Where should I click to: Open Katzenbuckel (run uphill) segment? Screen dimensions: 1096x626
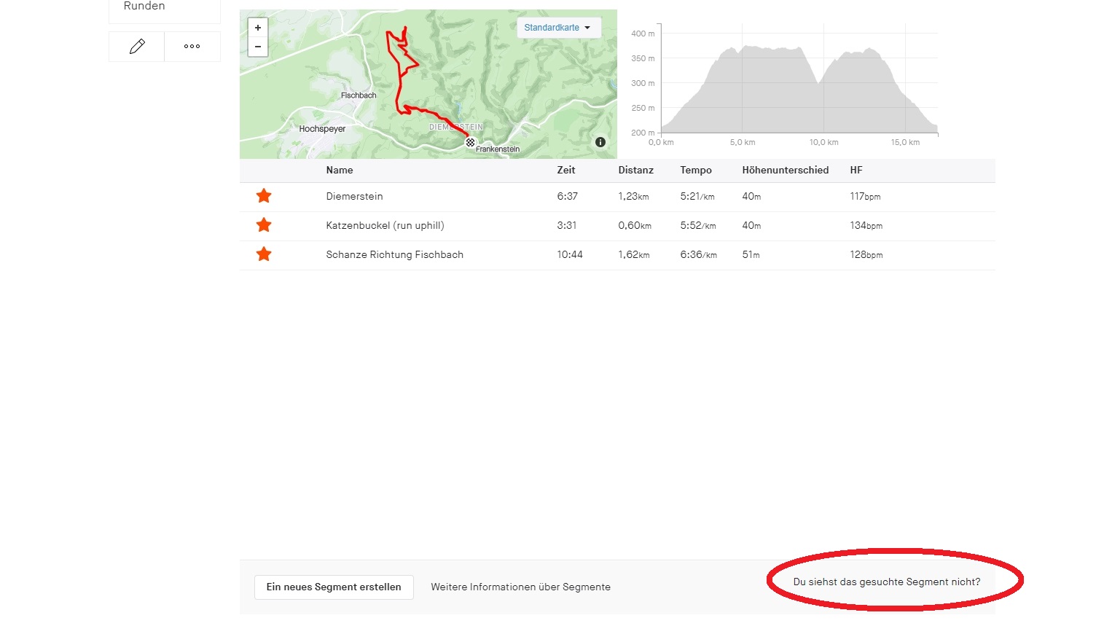[x=385, y=226]
